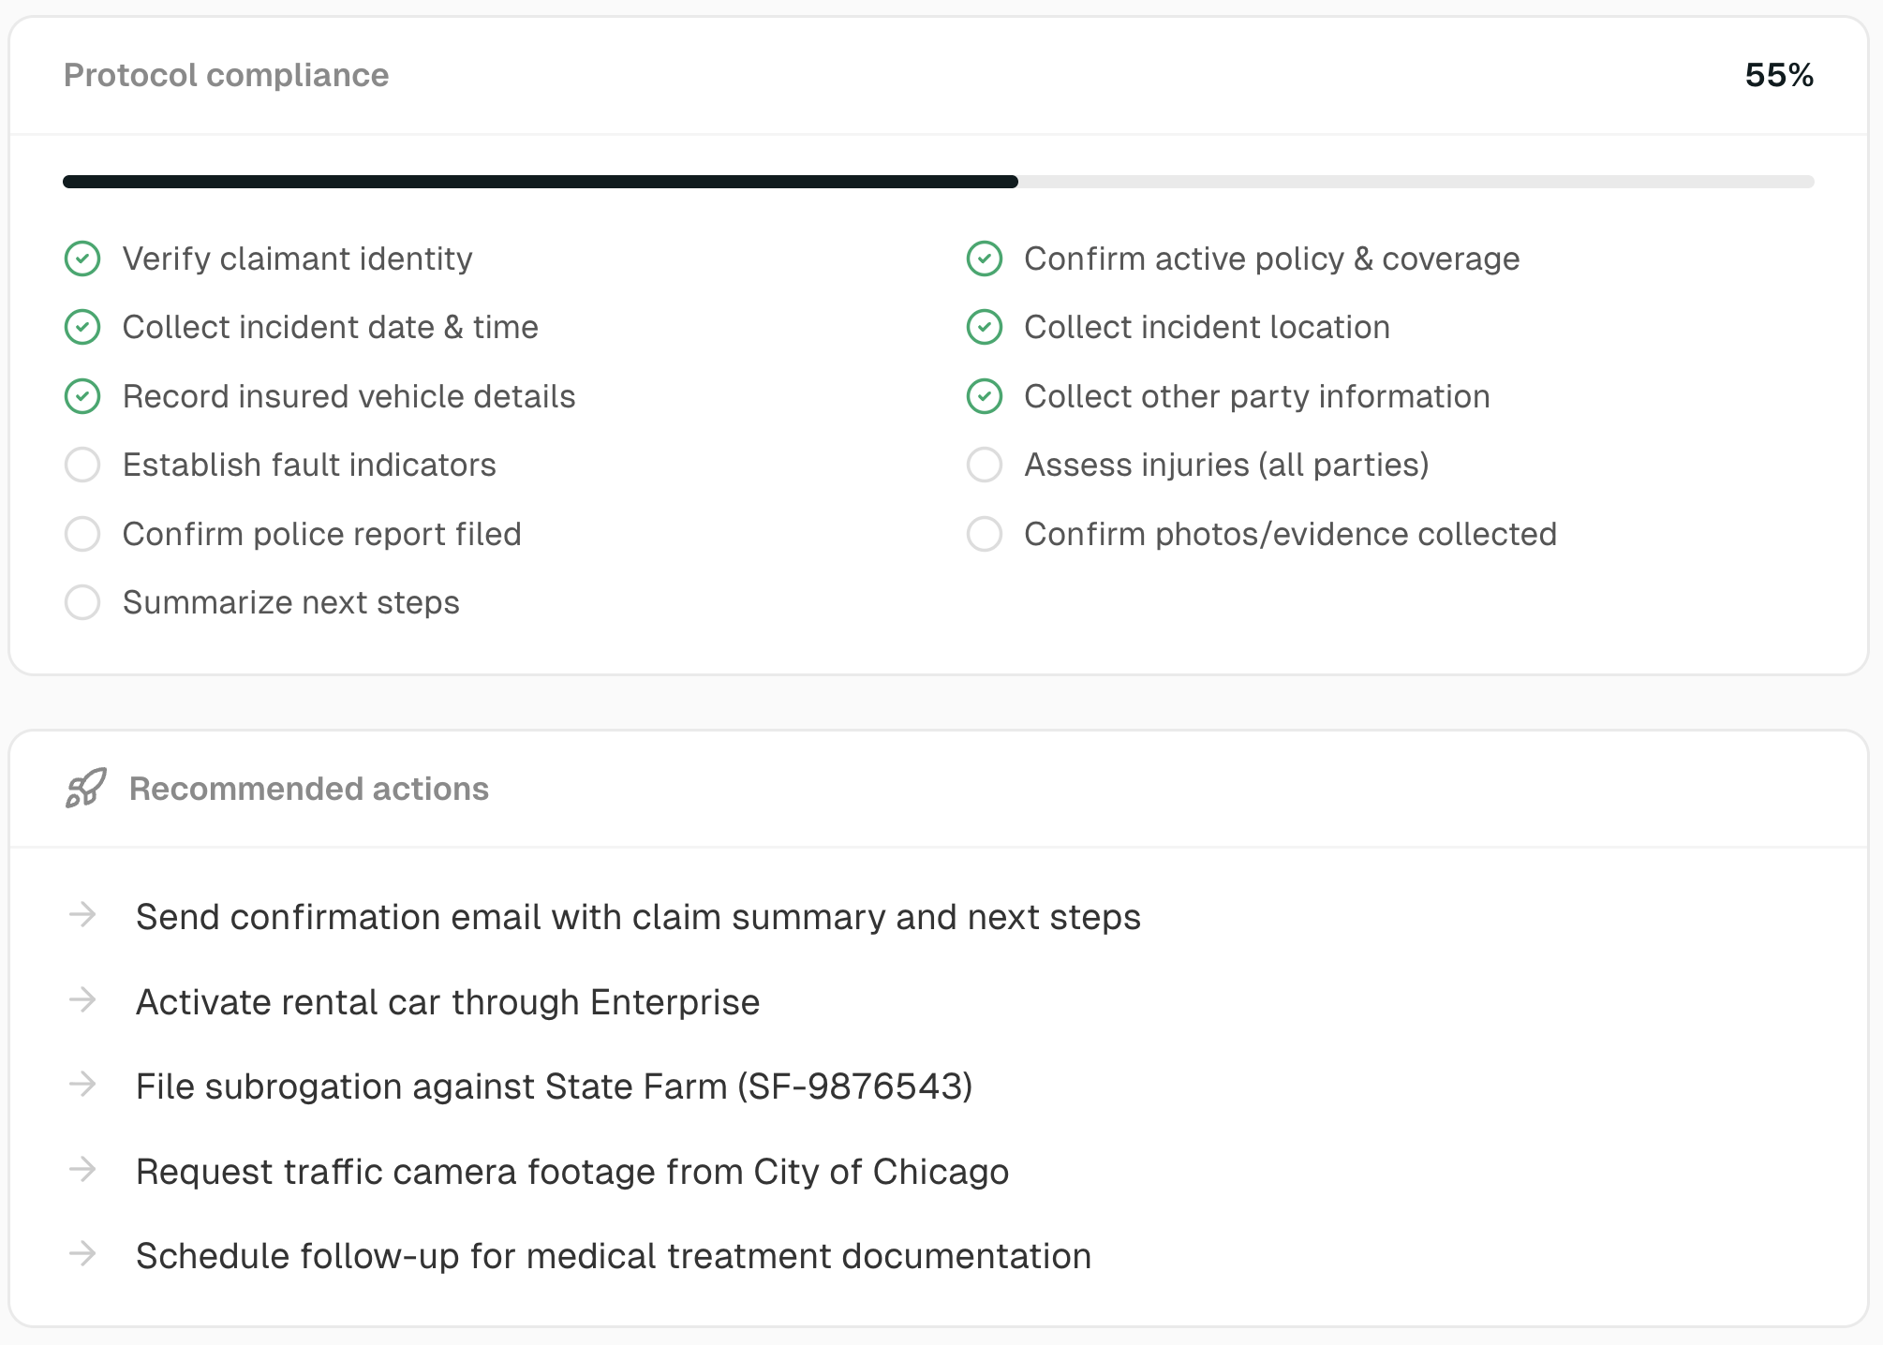This screenshot has width=1883, height=1345.
Task: Tick the Summarize next steps circle
Action: coord(82,602)
